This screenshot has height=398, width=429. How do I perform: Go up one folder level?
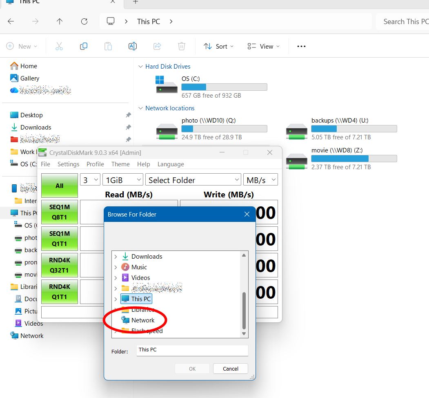(x=60, y=21)
